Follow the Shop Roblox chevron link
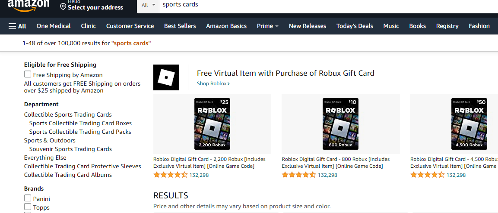498x213 pixels. point(213,83)
